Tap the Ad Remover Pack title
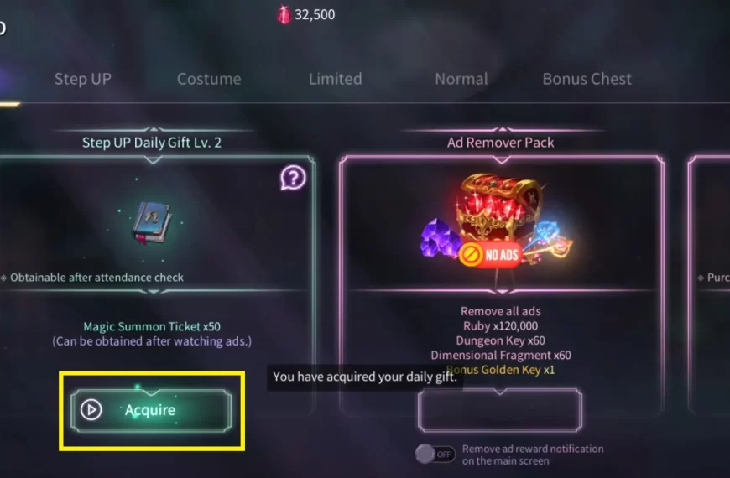Viewport: 730px width, 478px height. pyautogui.click(x=500, y=143)
